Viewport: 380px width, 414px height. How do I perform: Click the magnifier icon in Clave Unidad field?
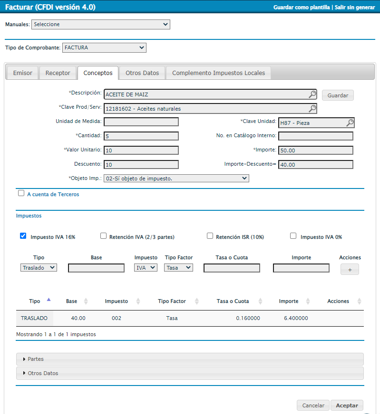(350, 123)
